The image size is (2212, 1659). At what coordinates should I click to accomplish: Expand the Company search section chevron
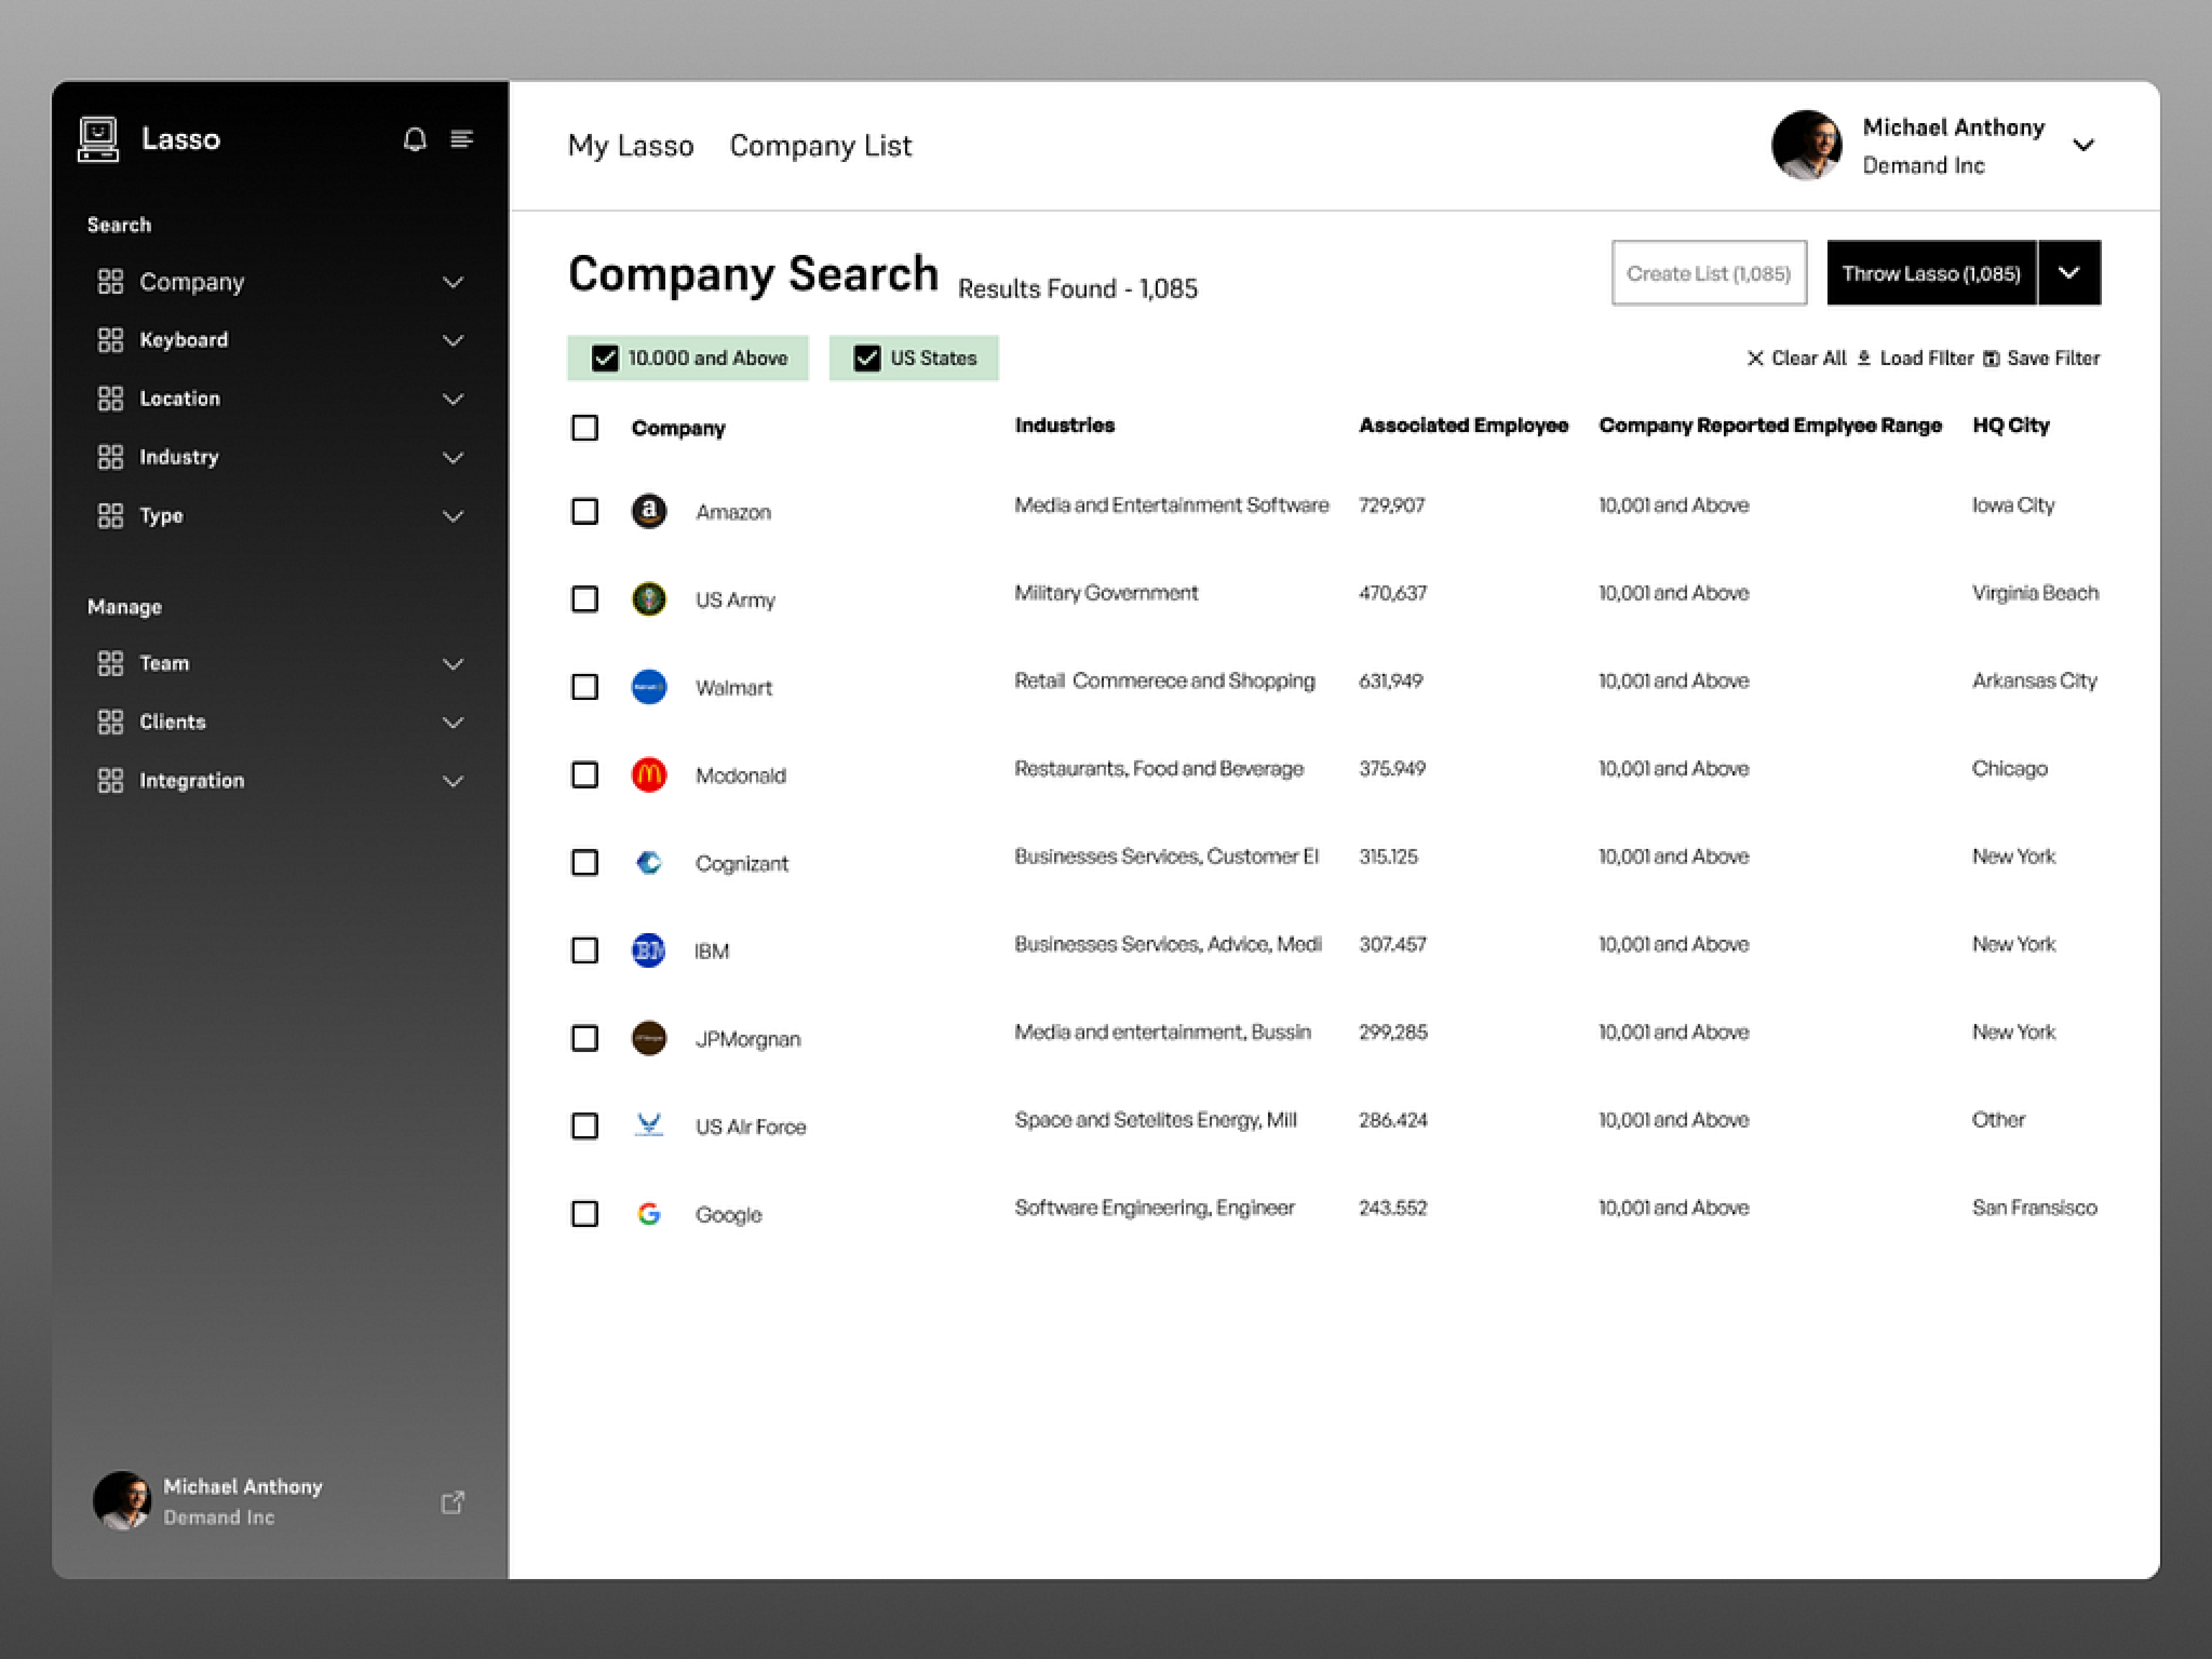(x=453, y=283)
